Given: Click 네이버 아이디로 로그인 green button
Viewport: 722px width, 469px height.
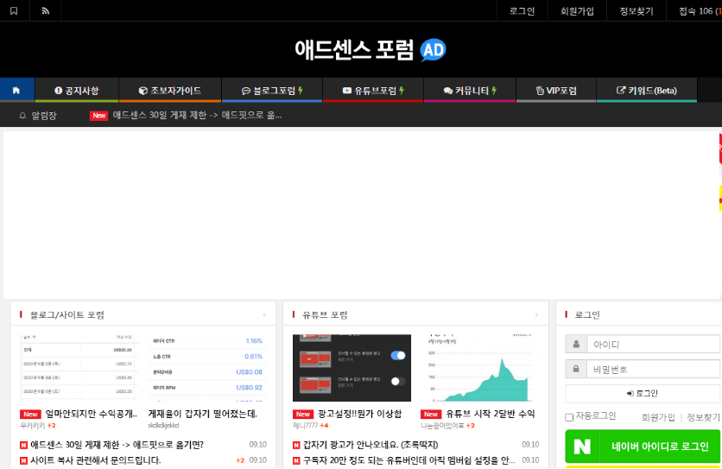Looking at the screenshot, I should (643, 446).
